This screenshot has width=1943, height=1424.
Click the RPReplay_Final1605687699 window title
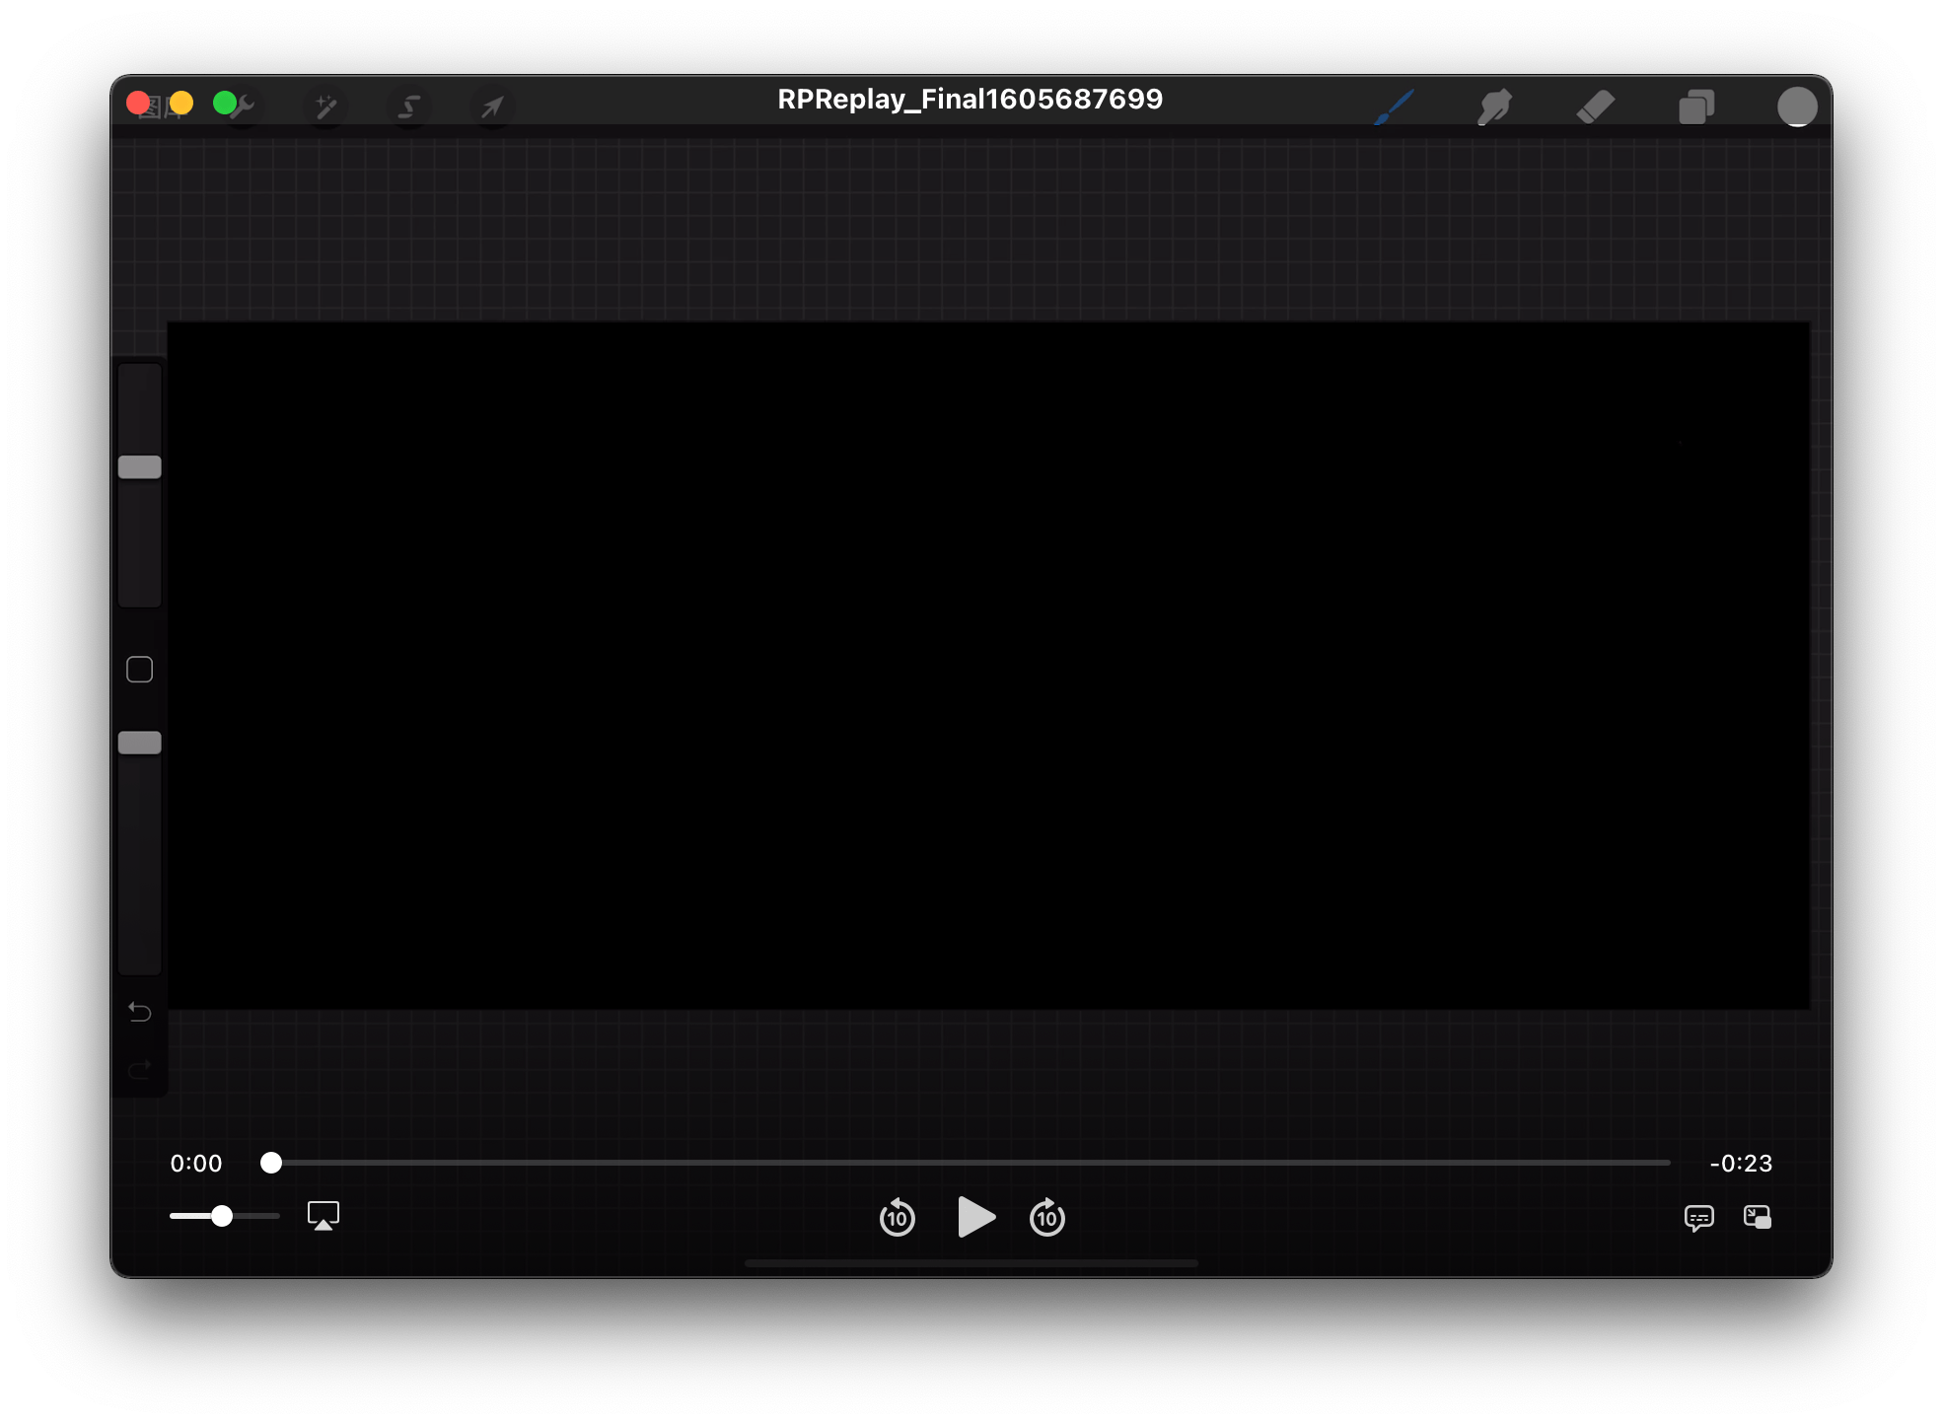tap(971, 100)
